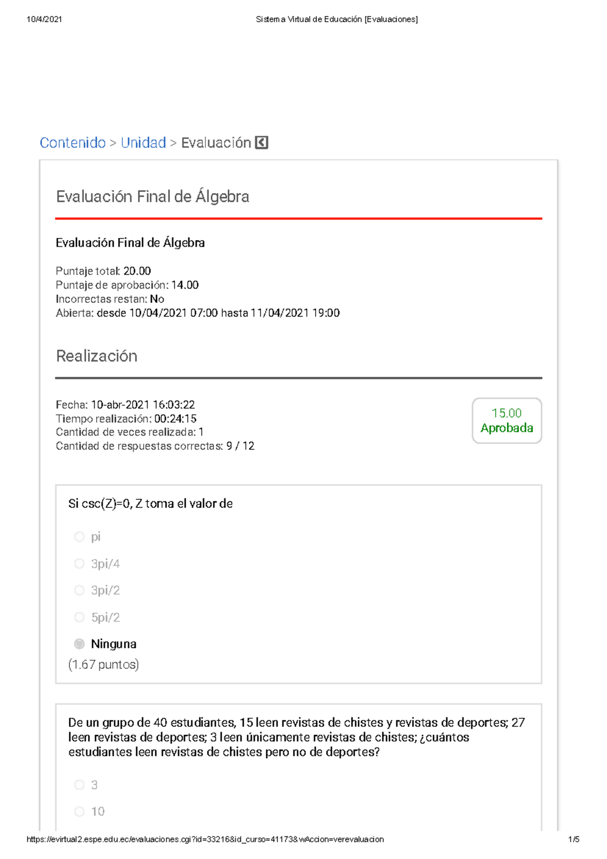Click the 'Si csc(Z)=0' question text

[150, 504]
